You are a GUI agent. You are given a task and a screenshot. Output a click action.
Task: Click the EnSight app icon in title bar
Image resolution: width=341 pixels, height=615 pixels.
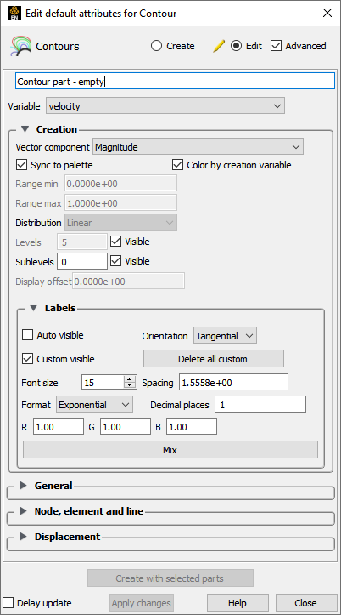click(14, 13)
